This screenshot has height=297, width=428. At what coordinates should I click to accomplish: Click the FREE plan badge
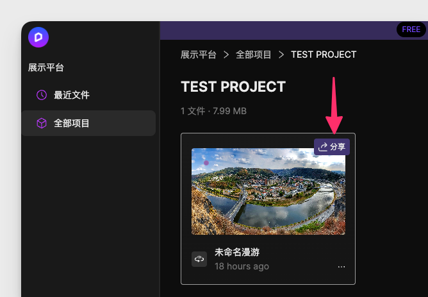pos(411,30)
